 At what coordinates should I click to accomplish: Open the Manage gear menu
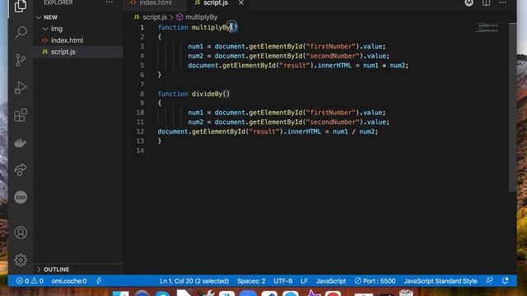click(x=21, y=260)
